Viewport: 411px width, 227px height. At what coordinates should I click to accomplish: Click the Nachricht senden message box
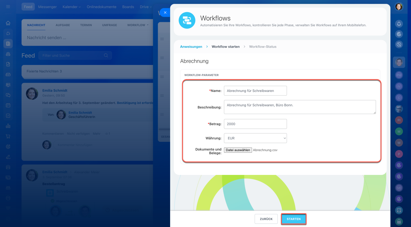coord(87,38)
